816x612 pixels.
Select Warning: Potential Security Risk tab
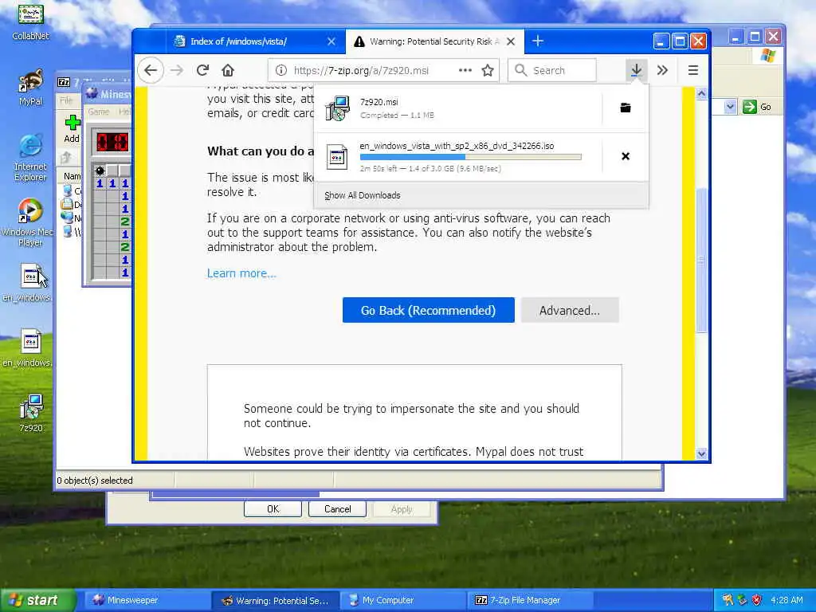tap(434, 41)
